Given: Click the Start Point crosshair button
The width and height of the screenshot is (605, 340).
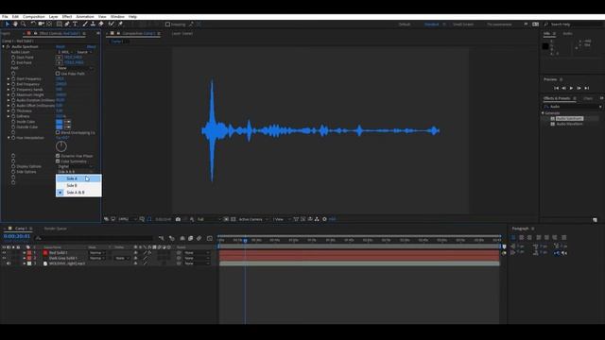Looking at the screenshot, I should point(59,58).
